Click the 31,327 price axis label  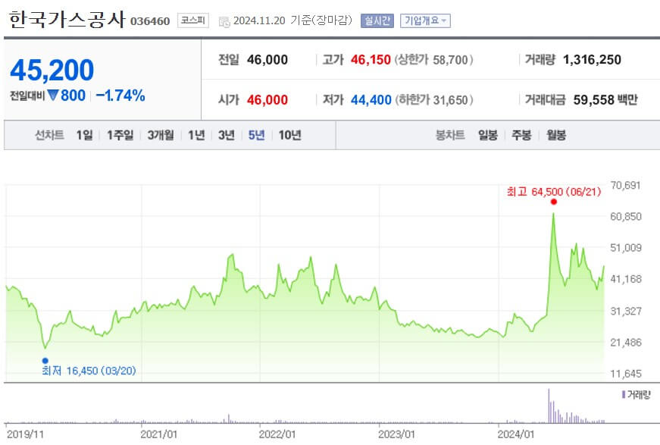coord(625,311)
